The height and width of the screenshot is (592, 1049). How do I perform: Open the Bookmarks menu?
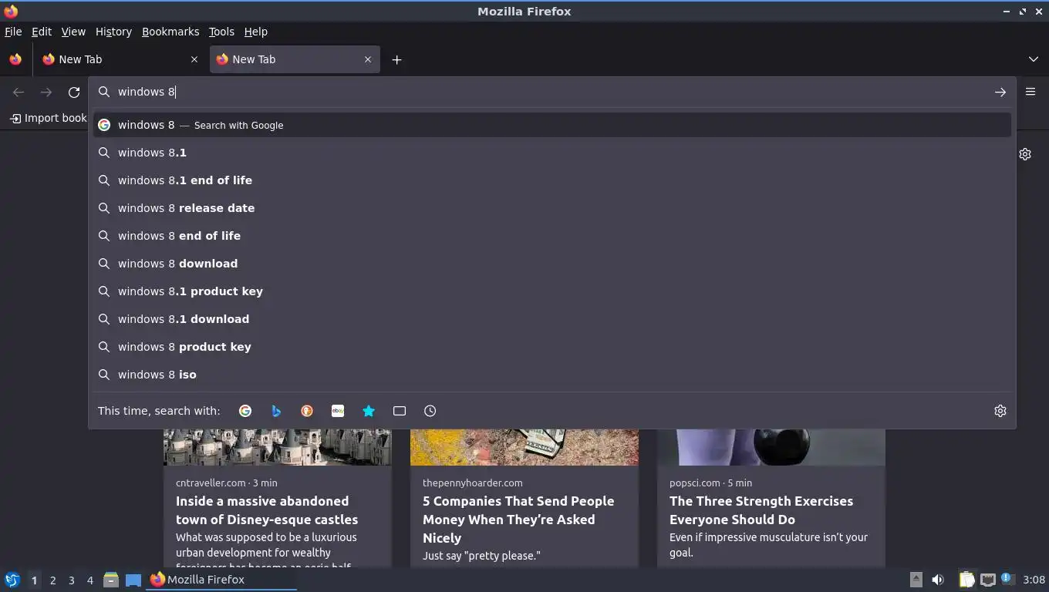pos(170,32)
